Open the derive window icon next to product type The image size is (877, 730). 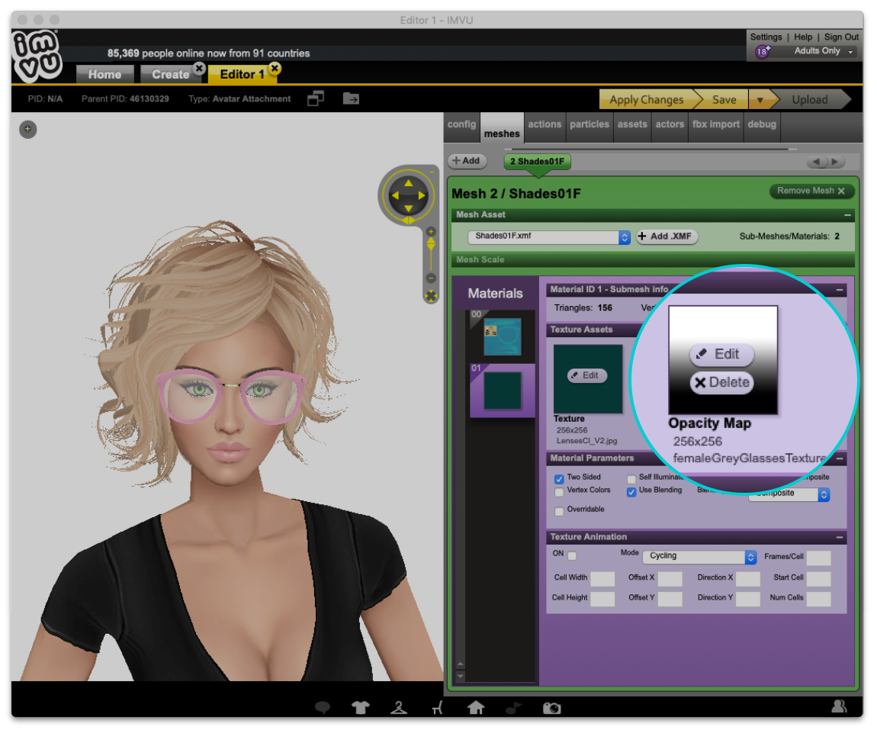tap(316, 98)
